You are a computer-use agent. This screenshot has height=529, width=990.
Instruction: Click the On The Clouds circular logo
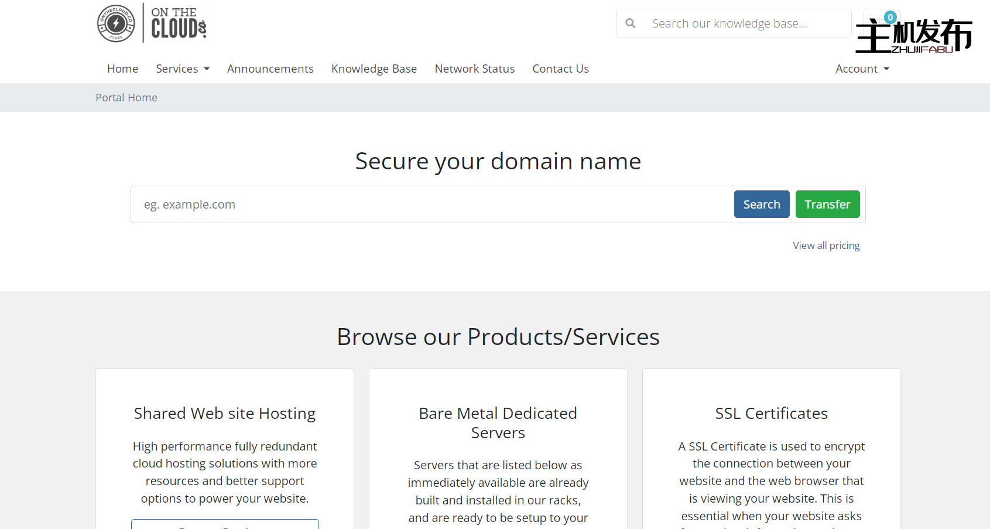[116, 23]
